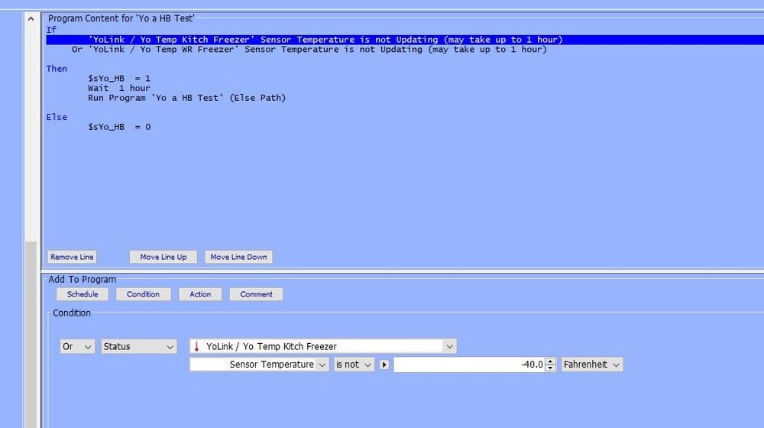
Task: Increase temperature value with up spinner arrow
Action: [x=550, y=362]
